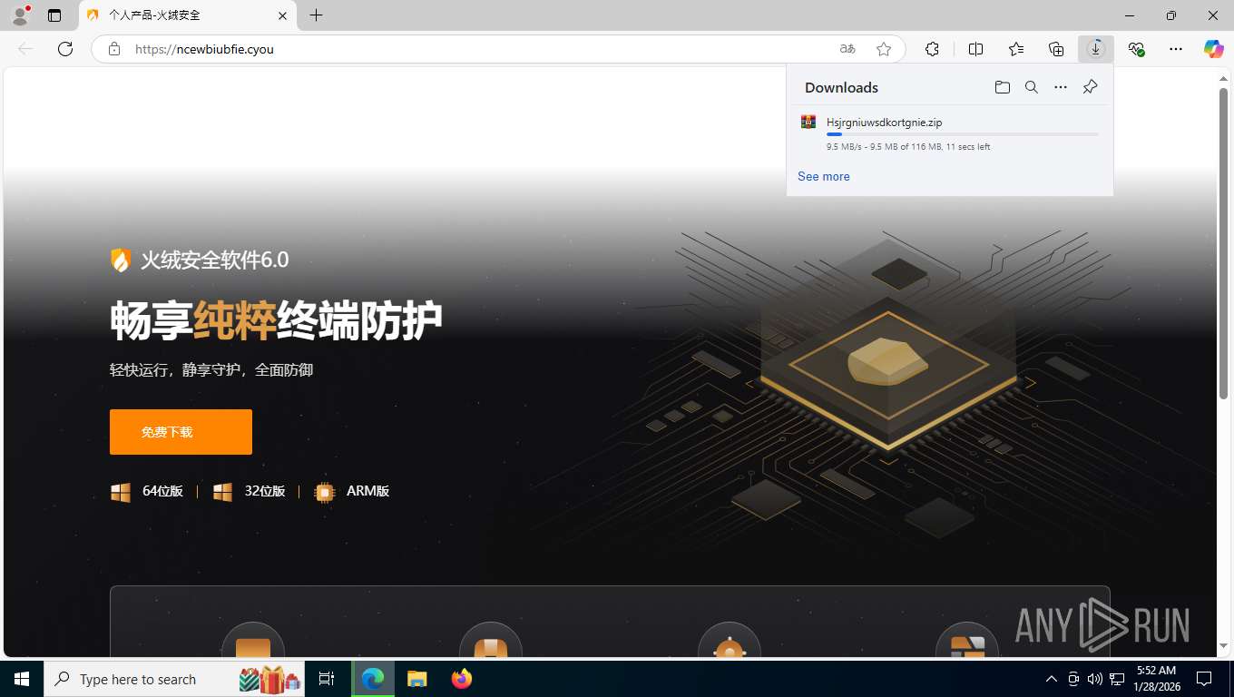The height and width of the screenshot is (697, 1234).
Task: Open File Explorer from the taskbar
Action: [416, 679]
